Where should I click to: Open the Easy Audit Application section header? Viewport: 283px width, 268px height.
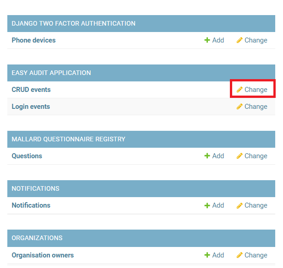coord(51,73)
